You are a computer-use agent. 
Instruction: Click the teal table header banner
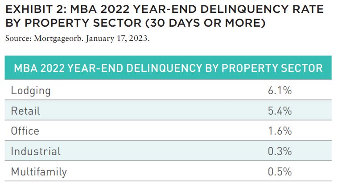[x=168, y=68]
